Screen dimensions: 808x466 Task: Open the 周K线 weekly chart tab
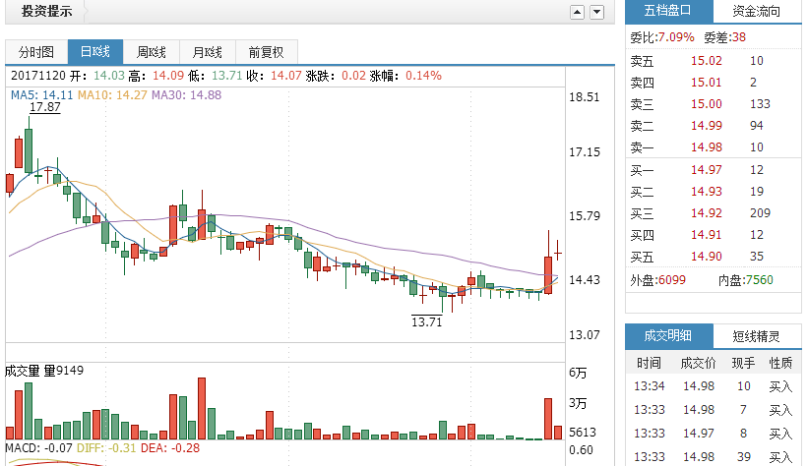152,52
